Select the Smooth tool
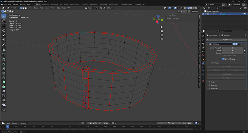The image size is (248, 133). (4, 91)
